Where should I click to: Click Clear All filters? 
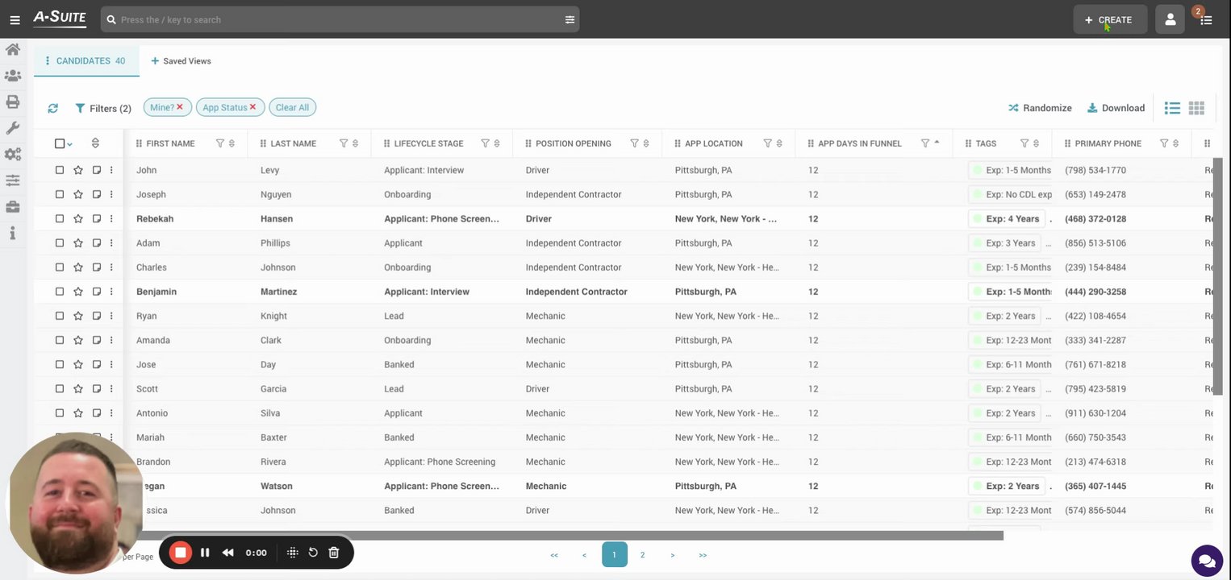[x=292, y=107]
